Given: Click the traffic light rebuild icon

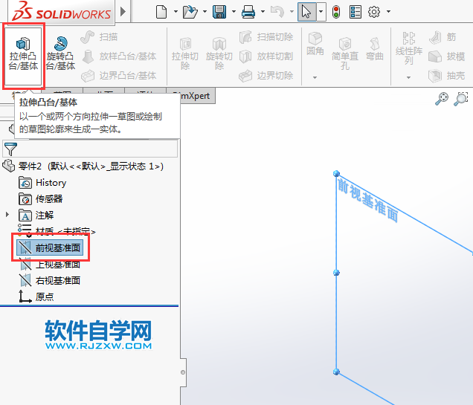Looking at the screenshot, I should coord(336,11).
